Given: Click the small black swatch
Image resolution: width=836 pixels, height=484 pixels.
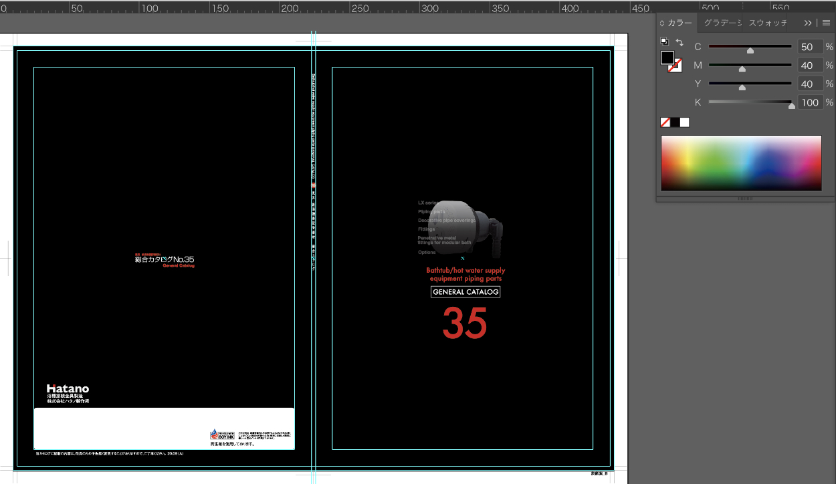Looking at the screenshot, I should (675, 122).
